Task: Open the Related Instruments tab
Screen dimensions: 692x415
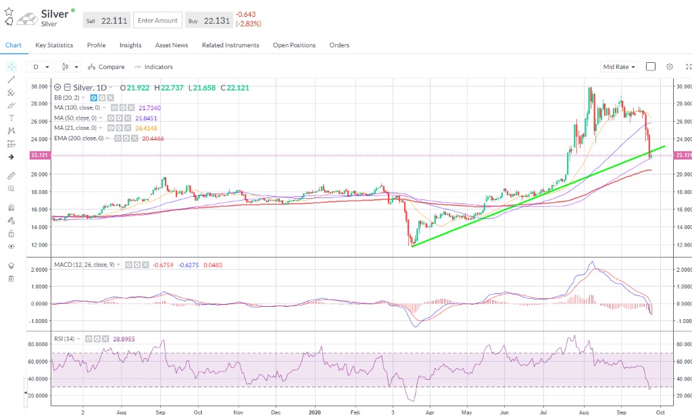Action: (x=230, y=45)
